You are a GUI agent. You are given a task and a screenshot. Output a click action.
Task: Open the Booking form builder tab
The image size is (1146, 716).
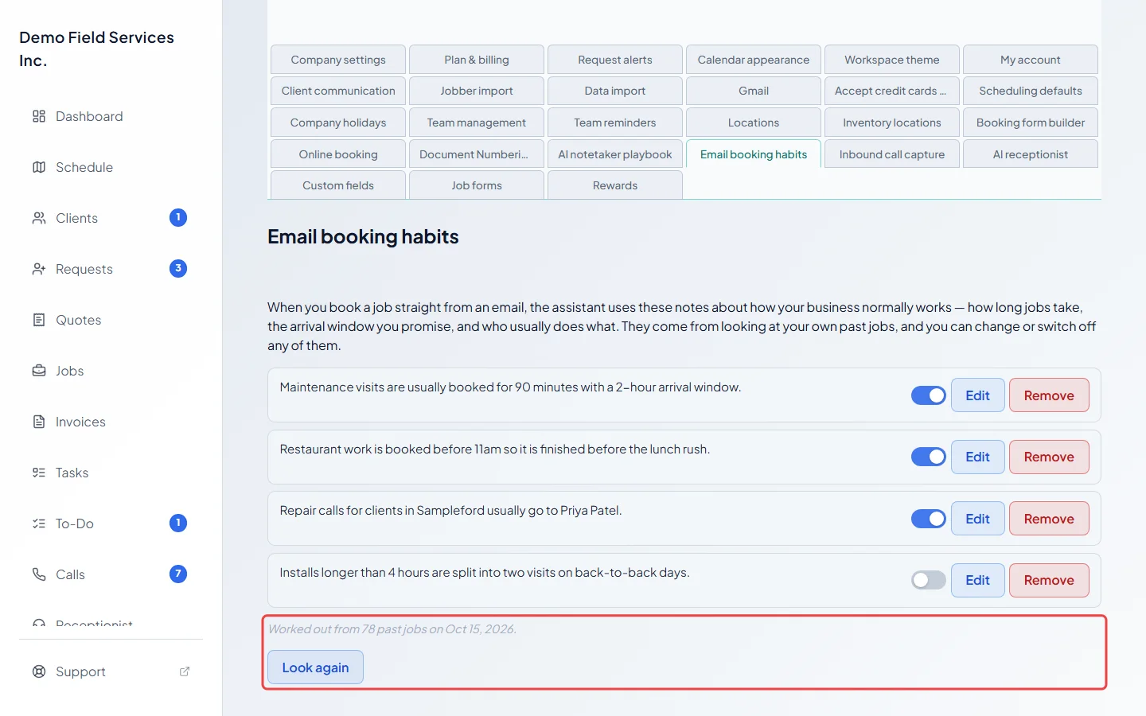pyautogui.click(x=1031, y=123)
